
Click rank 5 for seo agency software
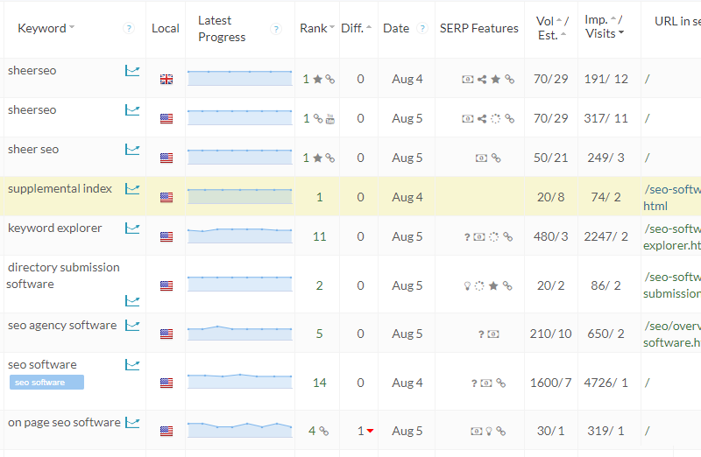319,334
